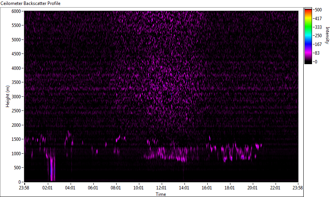Click the 0 marker on Intensity scale

pos(316,61)
